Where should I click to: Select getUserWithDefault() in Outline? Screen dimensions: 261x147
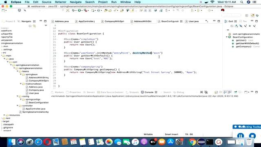(248, 43)
